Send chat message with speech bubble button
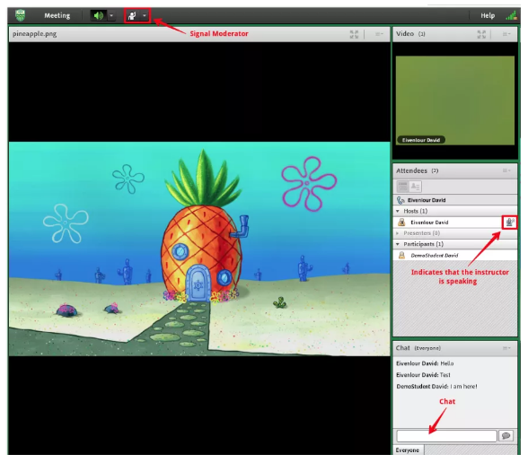Screen dimensions: 528x463 [506, 436]
